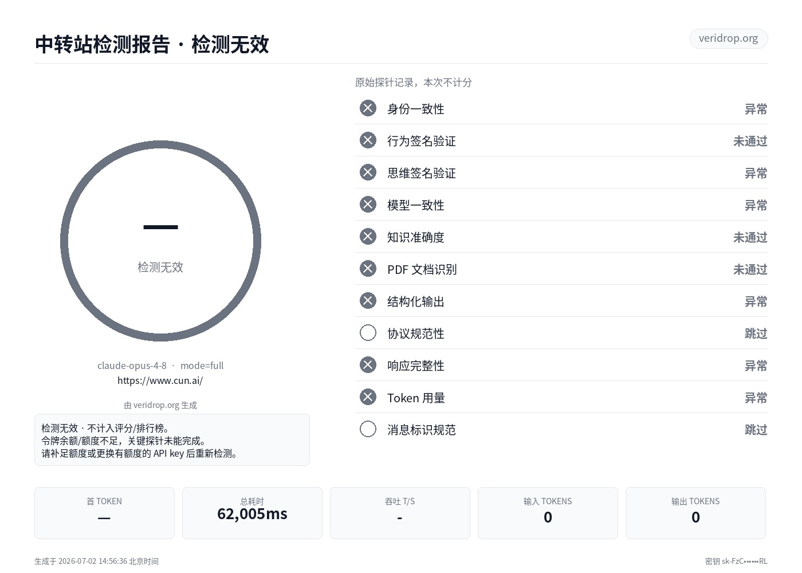Click the 总耗时 62,005ms stat card

click(x=252, y=513)
